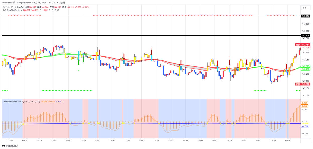Click the 143.518 horizontal line price label
Image resolution: width=313 pixels, height=149 pixels.
(x=305, y=36)
